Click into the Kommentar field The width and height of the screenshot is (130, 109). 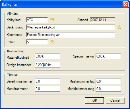pyautogui.click(x=71, y=35)
